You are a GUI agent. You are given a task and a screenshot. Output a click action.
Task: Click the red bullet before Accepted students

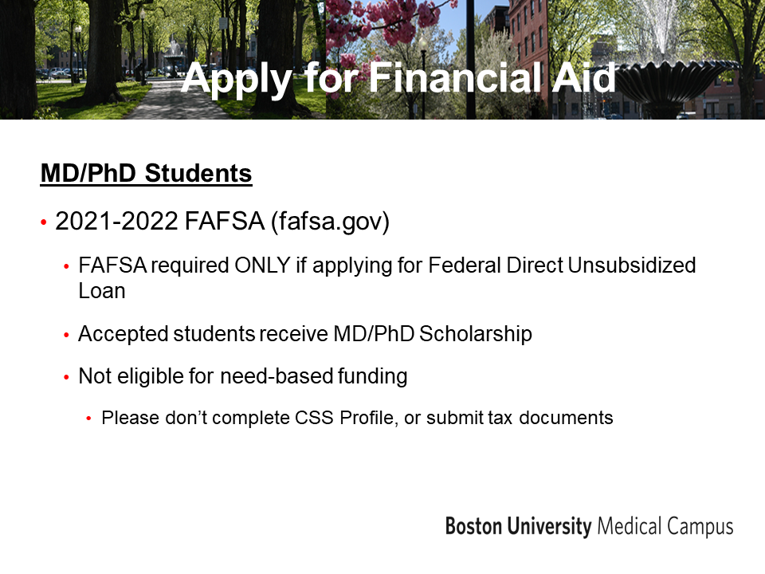pyautogui.click(x=67, y=336)
